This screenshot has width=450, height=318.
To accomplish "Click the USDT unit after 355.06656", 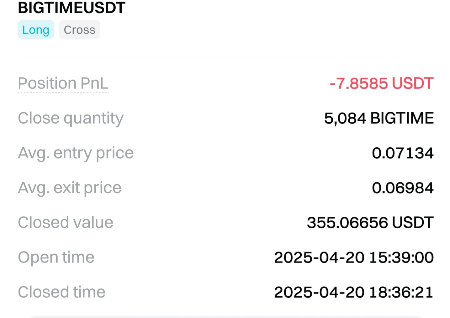I will coord(413,223).
